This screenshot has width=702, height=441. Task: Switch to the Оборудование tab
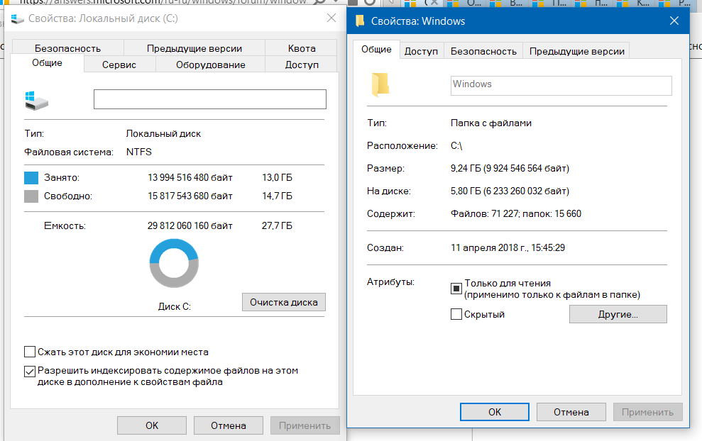(210, 65)
